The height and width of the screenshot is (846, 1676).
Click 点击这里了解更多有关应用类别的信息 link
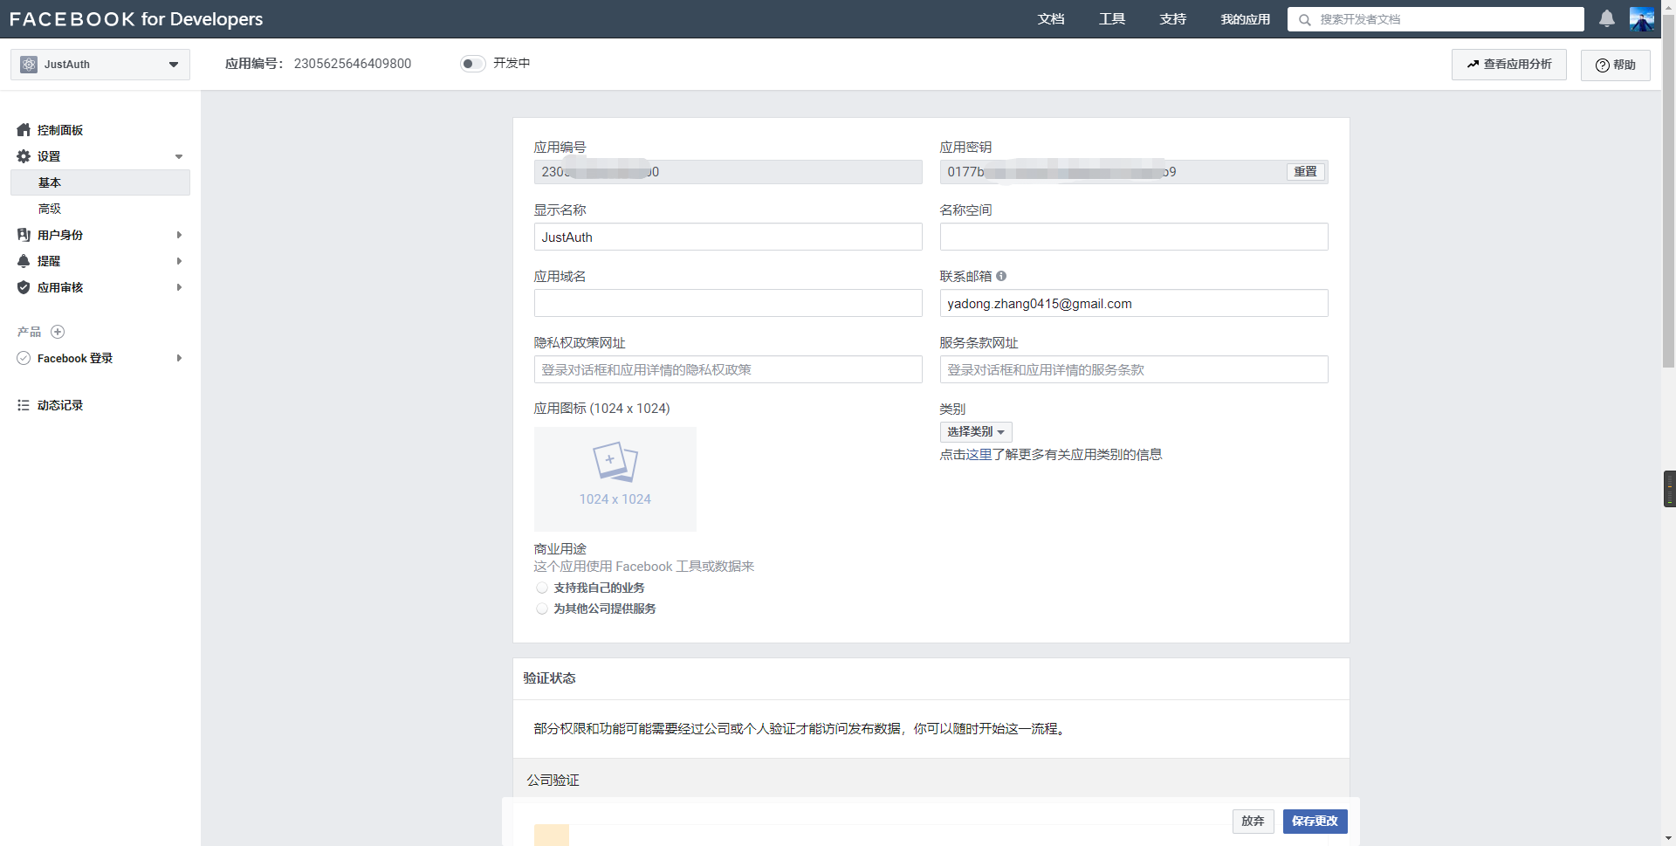[x=1051, y=455]
